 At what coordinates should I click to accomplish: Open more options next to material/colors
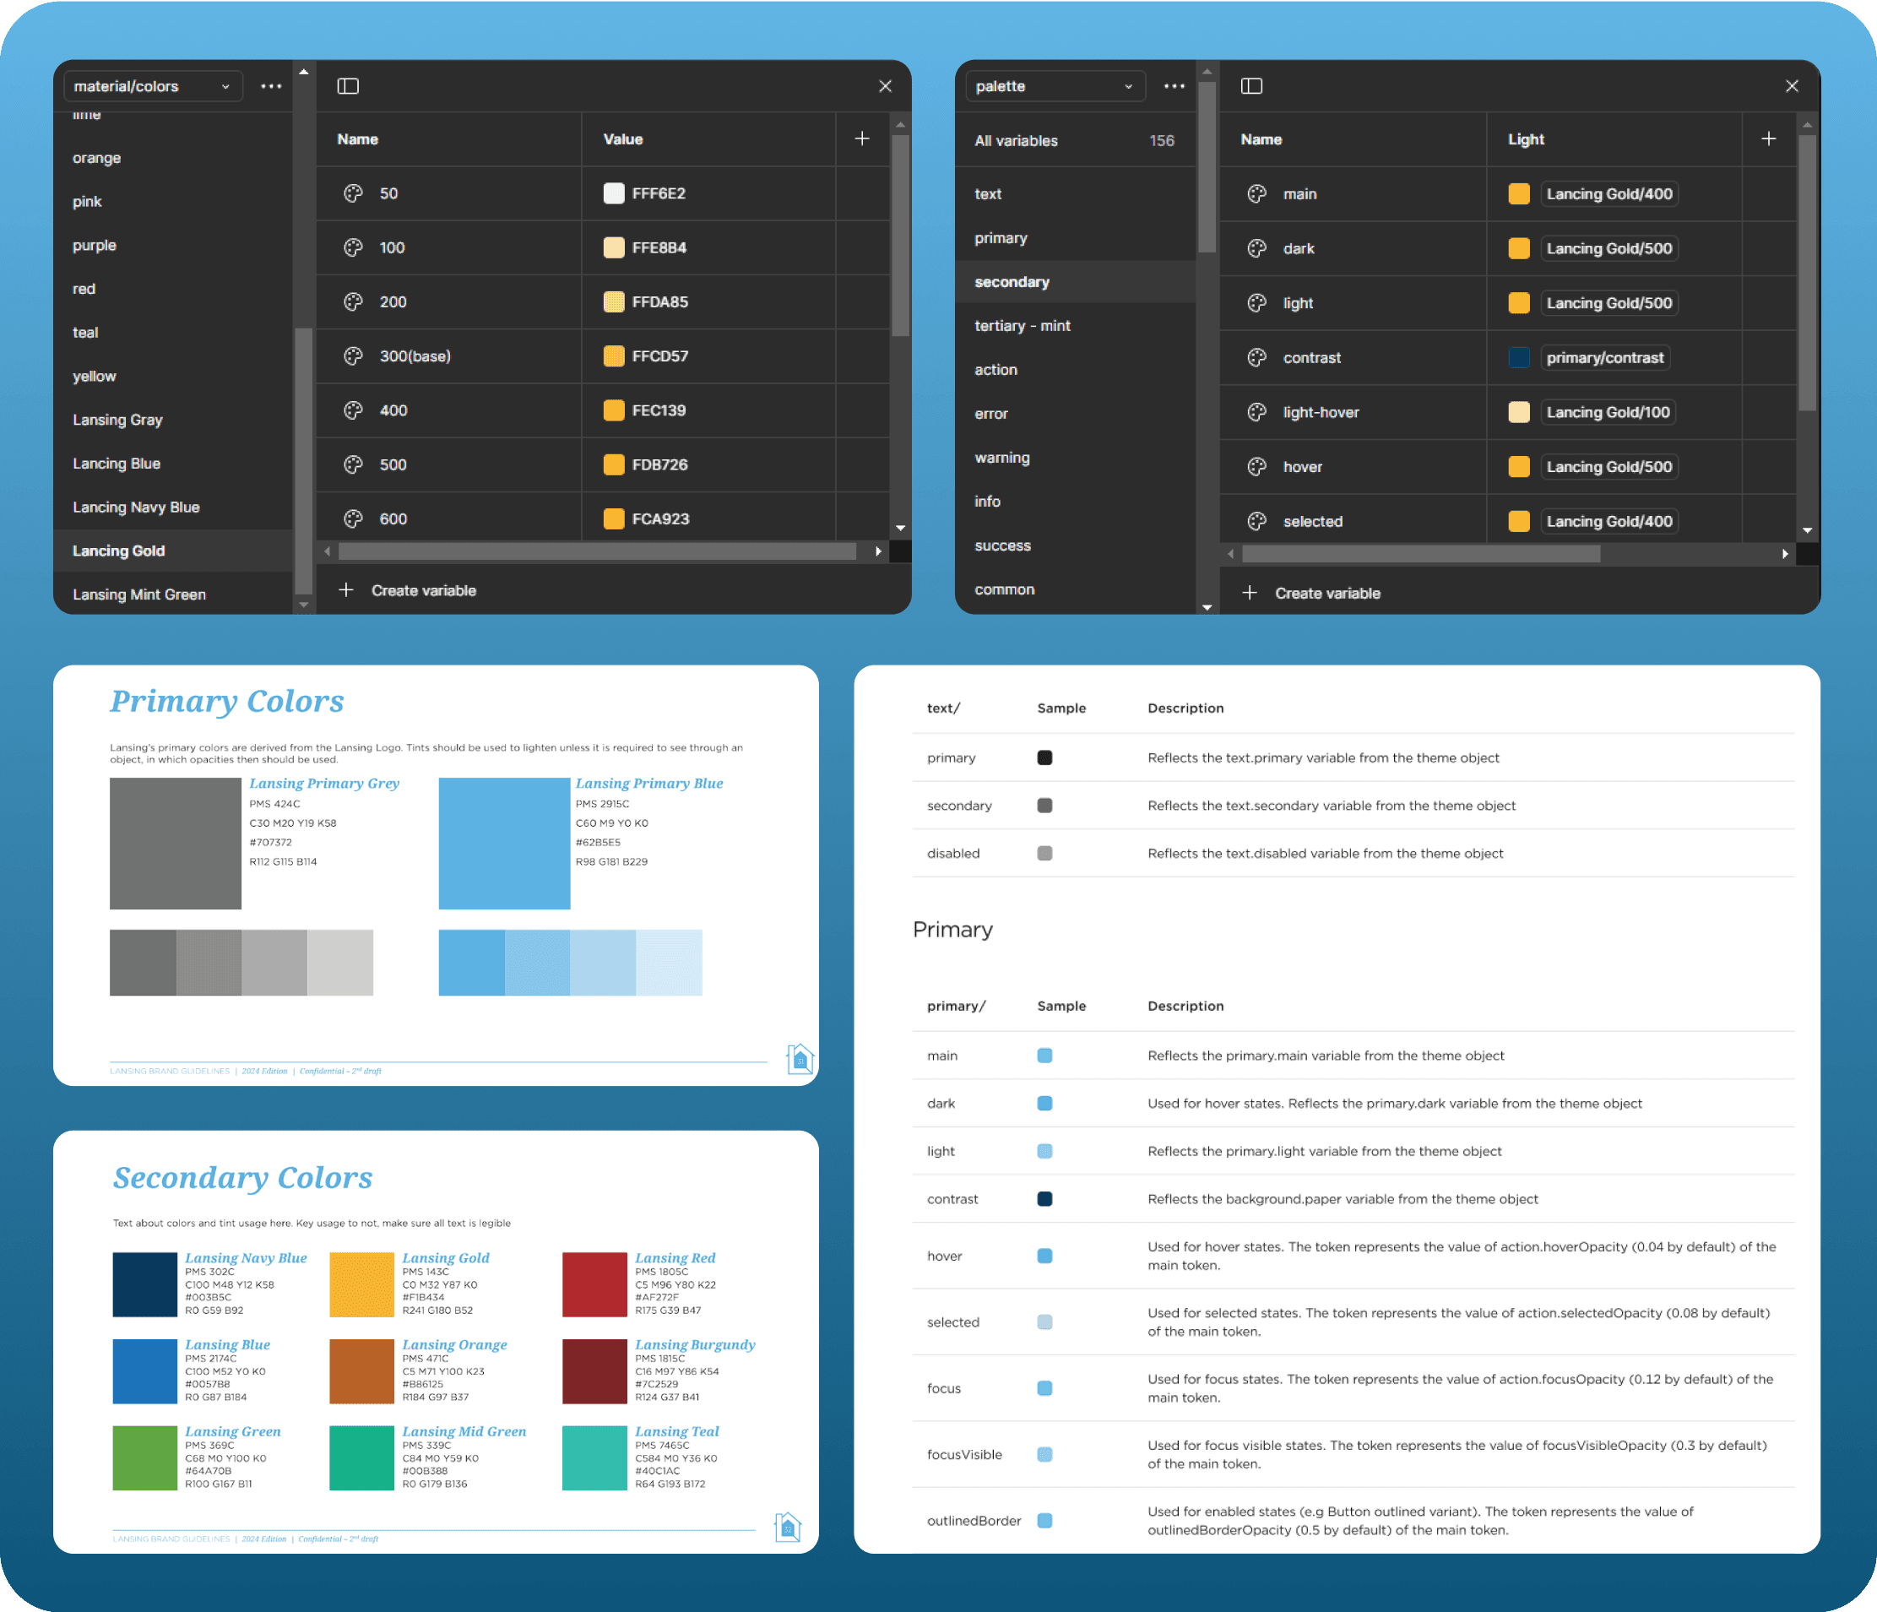(x=271, y=86)
